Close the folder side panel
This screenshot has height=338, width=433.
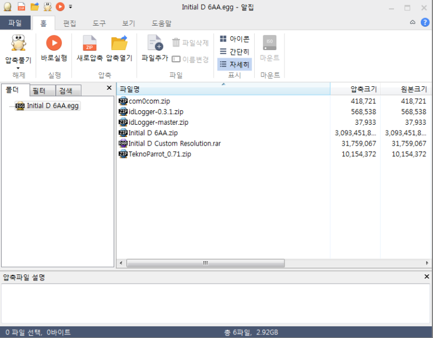(x=109, y=88)
